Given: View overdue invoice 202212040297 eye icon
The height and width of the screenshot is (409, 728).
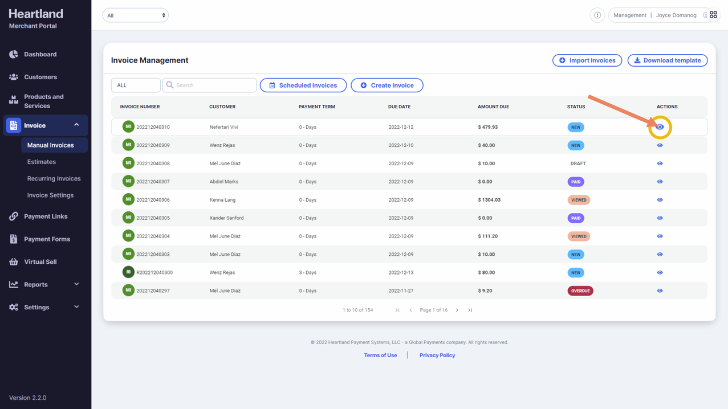Looking at the screenshot, I should pyautogui.click(x=660, y=291).
